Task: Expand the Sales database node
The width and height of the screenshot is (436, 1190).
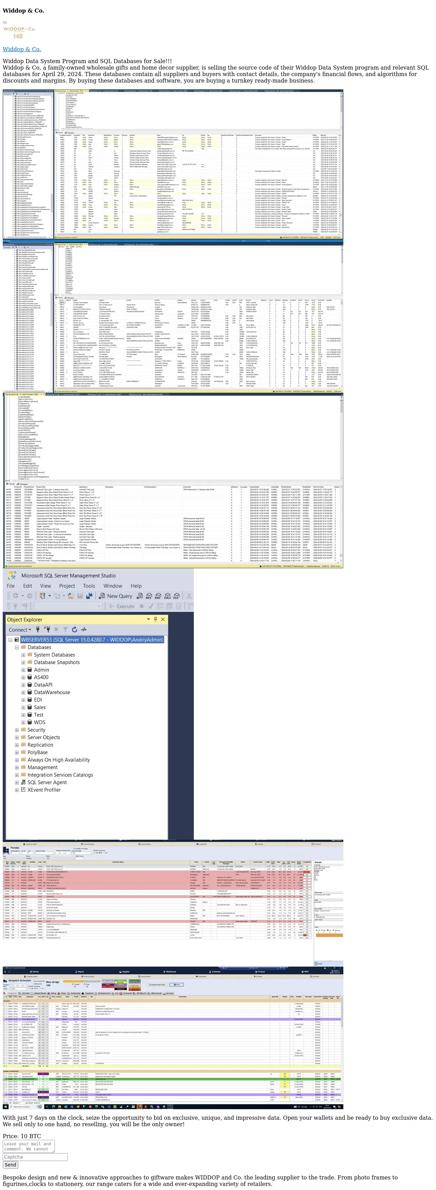Action: click(24, 707)
